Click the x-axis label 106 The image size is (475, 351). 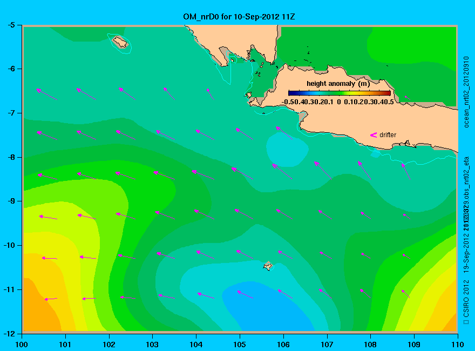click(283, 345)
